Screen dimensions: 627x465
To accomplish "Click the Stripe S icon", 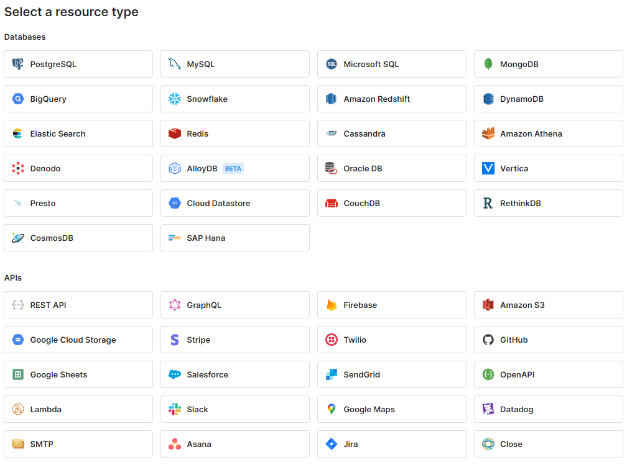I will [x=174, y=339].
